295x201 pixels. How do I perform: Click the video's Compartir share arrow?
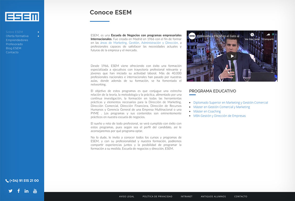[x=268, y=35]
